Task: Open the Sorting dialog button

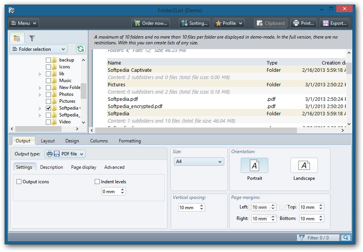Action: [194, 23]
